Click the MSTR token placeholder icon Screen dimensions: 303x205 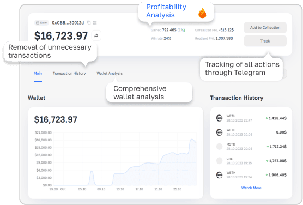(x=219, y=147)
